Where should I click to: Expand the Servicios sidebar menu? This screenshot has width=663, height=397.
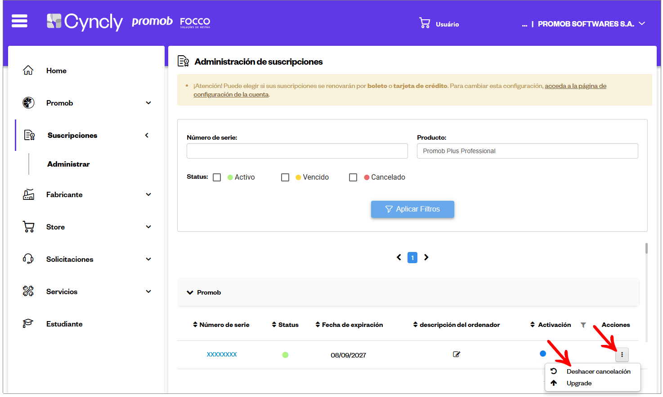click(x=148, y=291)
